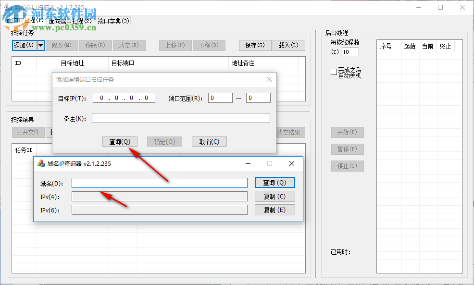This screenshot has width=474, height=285.
Task: Maximize the main scanner window
Action: tap(440, 7)
